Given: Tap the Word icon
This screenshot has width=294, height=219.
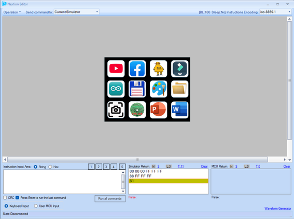Looking at the screenshot, I should tap(179, 110).
